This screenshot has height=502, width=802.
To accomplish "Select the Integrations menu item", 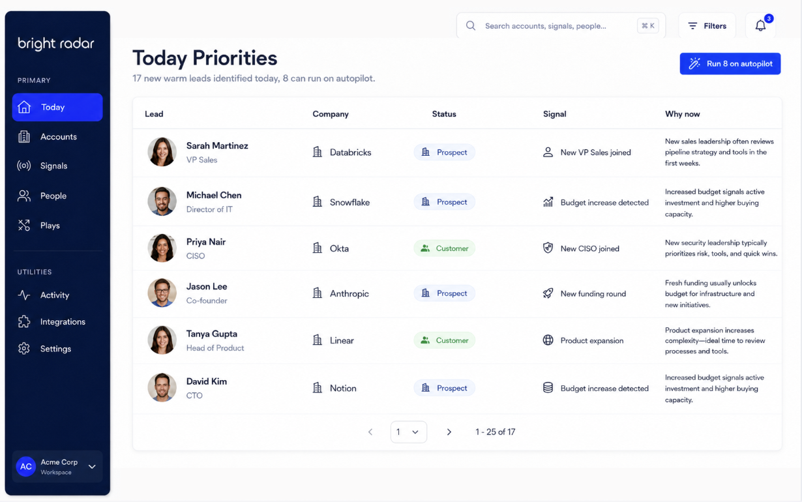I will (57, 321).
